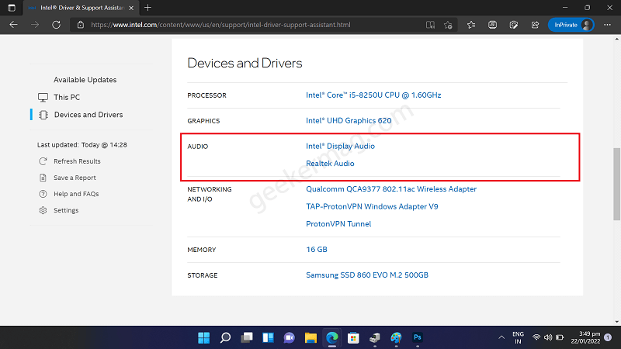Open a new browser tab
This screenshot has width=621, height=349.
pos(147,8)
